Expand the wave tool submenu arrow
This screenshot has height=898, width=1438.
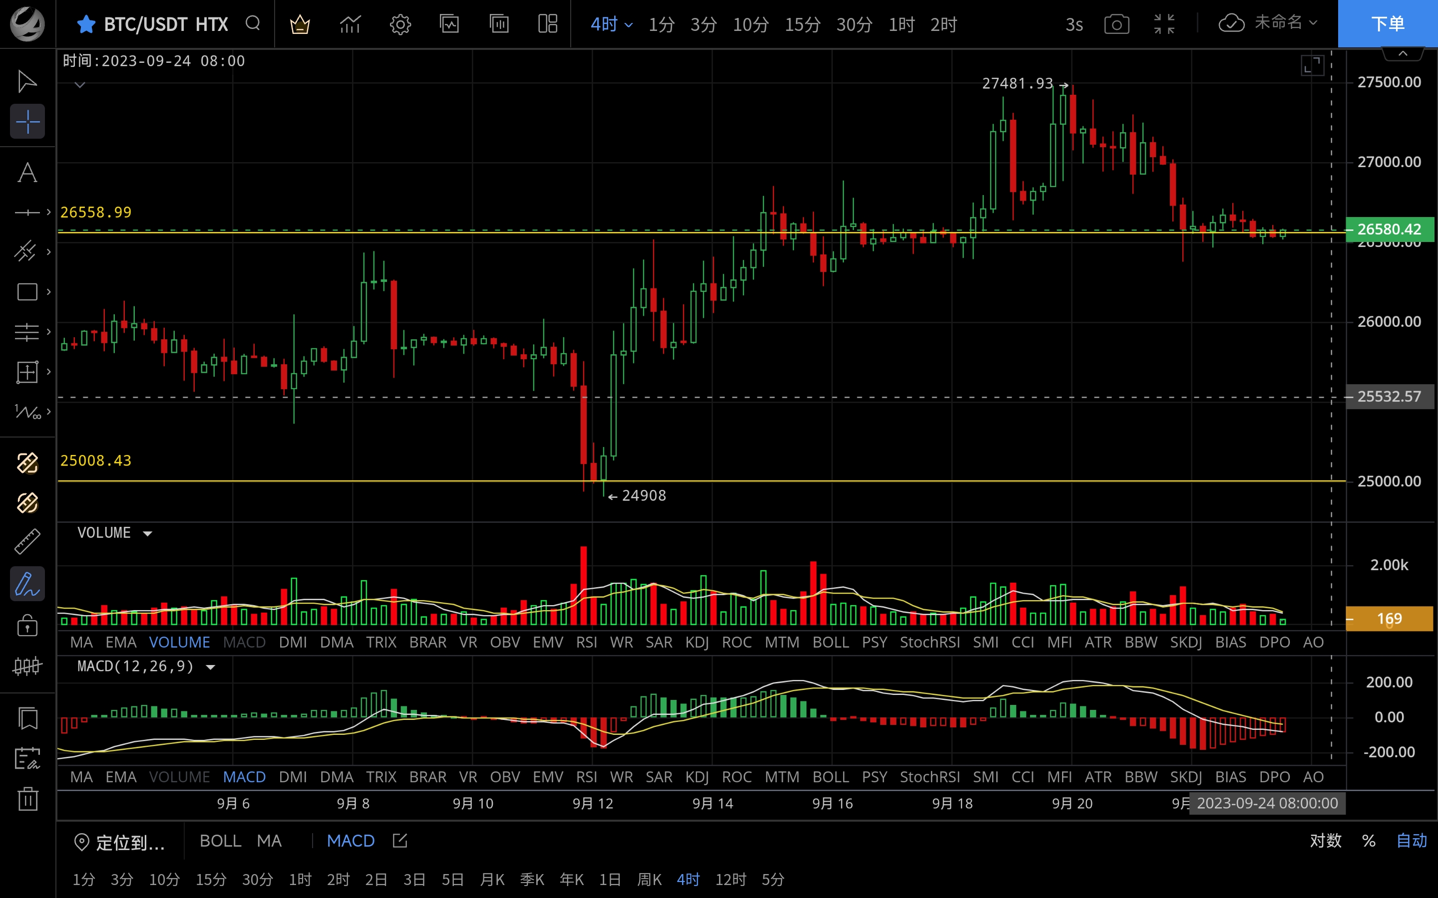pyautogui.click(x=49, y=412)
